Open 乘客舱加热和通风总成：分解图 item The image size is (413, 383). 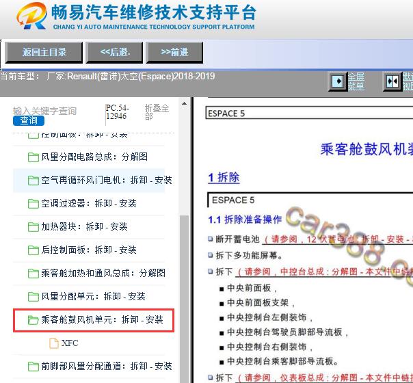103,274
